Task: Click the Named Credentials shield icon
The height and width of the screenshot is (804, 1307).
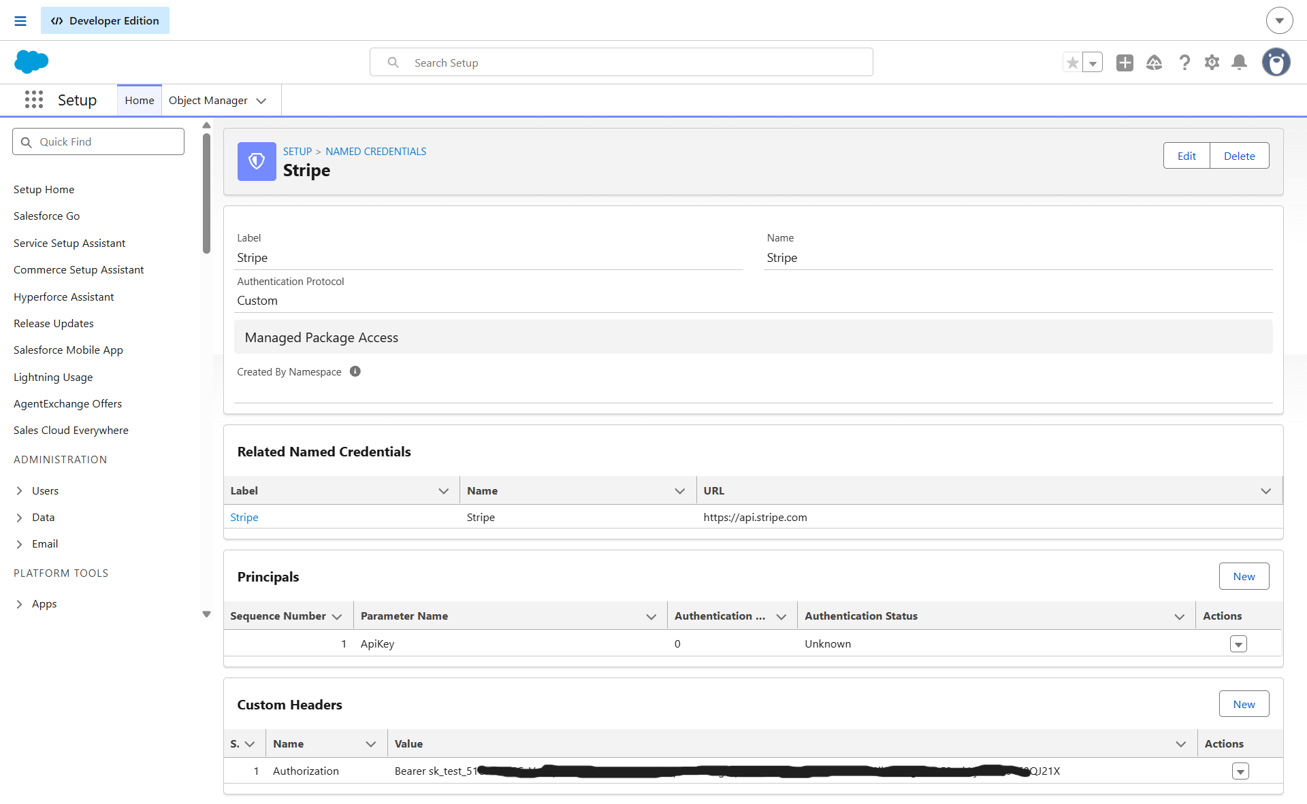Action: pos(257,161)
